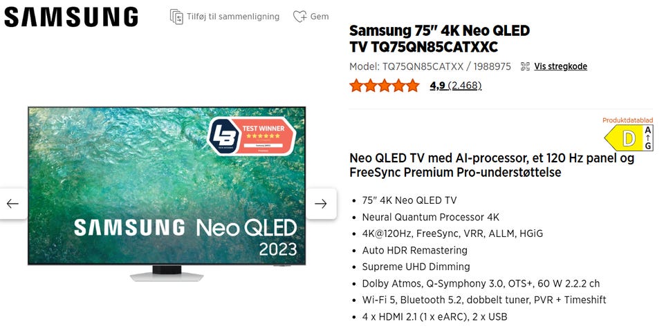Open Vis stregkode link
The height and width of the screenshot is (335, 664).
point(560,66)
